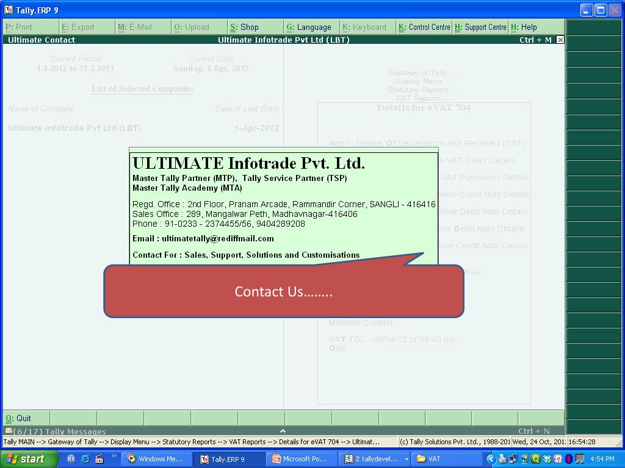625x468 pixels.
Task: Open K: Control Centre
Action: (424, 27)
